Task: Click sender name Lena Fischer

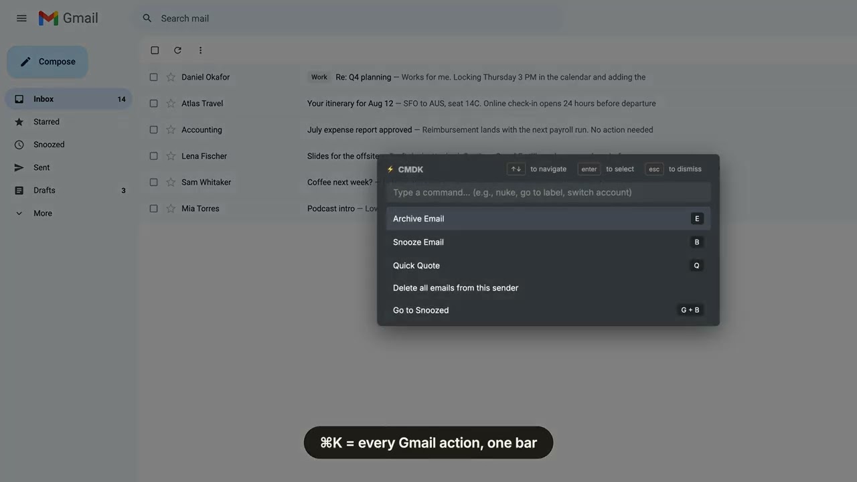Action: [204, 156]
